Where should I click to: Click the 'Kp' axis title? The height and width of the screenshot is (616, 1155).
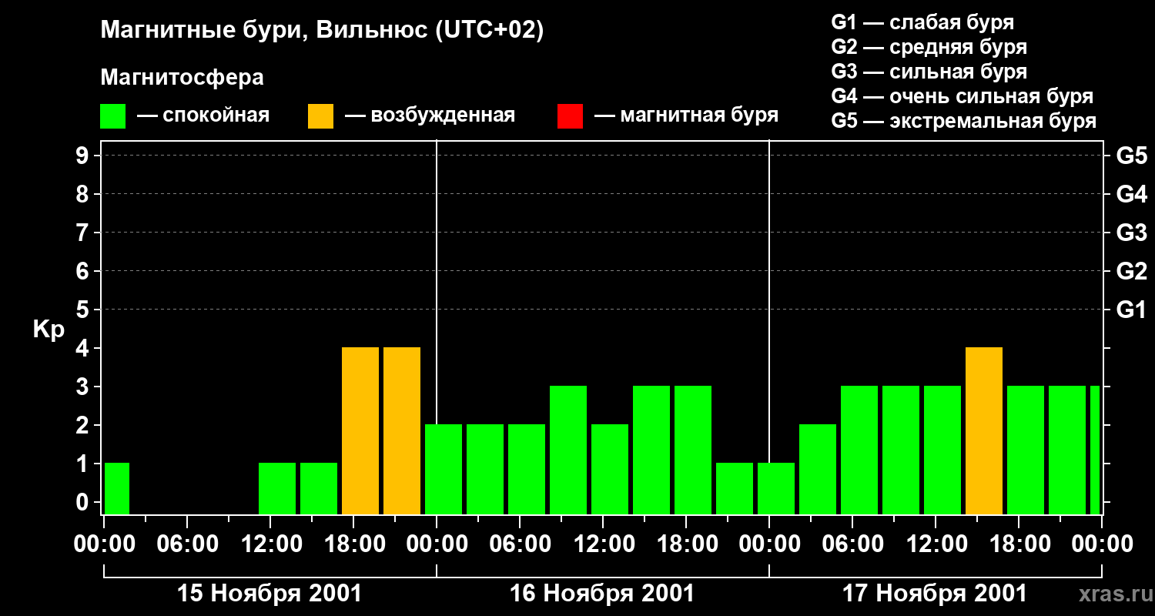tap(49, 330)
